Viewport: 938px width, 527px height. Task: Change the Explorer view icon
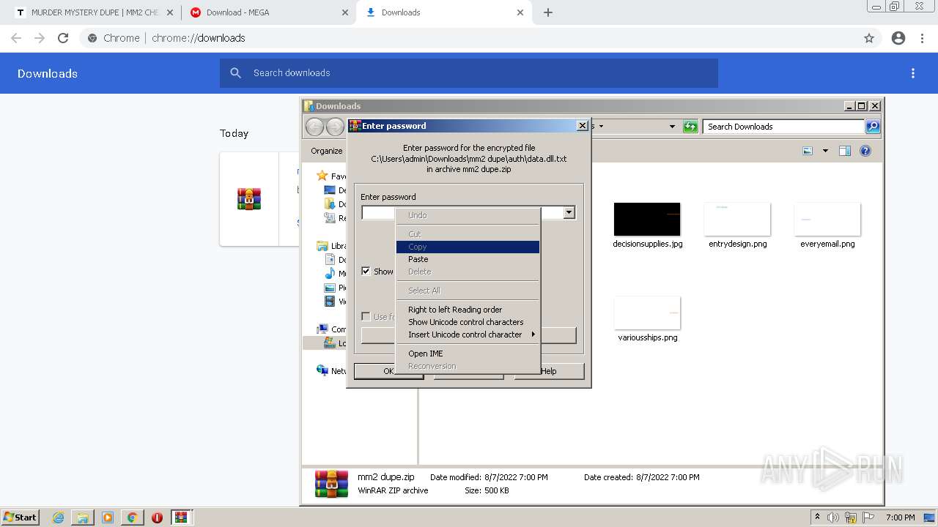point(808,151)
